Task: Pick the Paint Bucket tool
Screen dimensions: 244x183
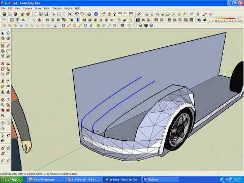Action: click(3, 39)
